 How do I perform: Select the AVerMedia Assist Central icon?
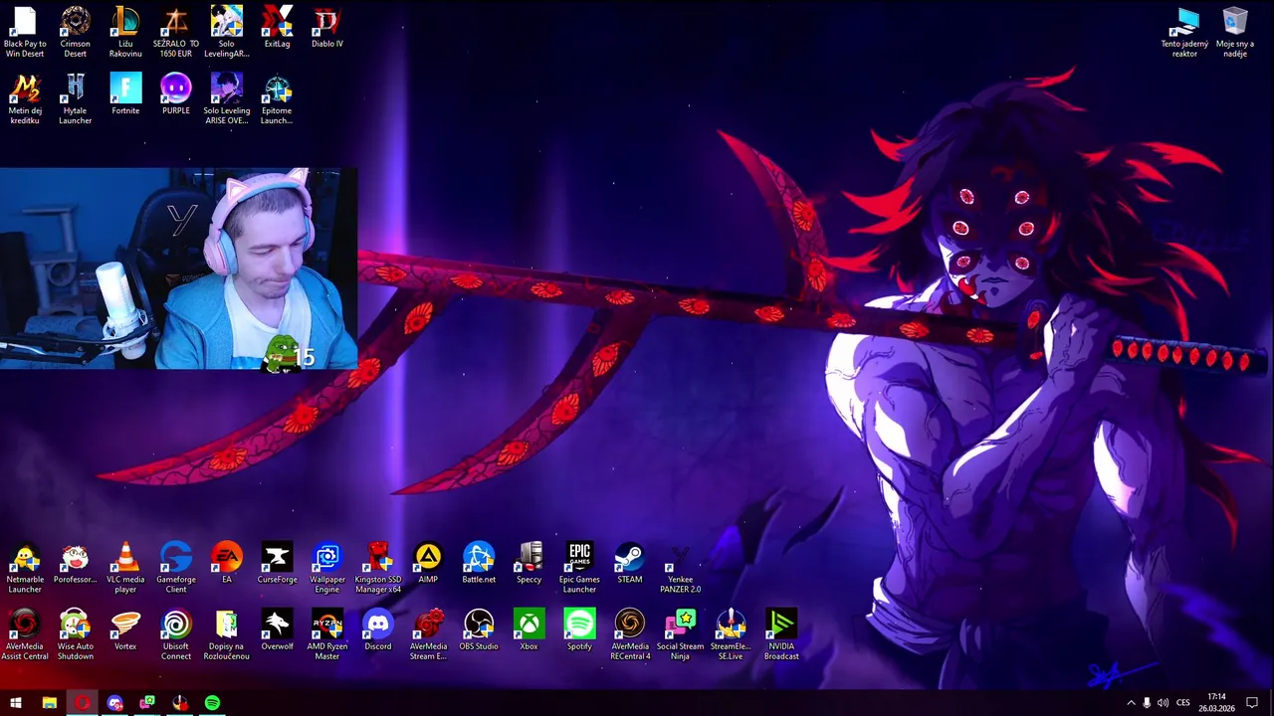25,634
